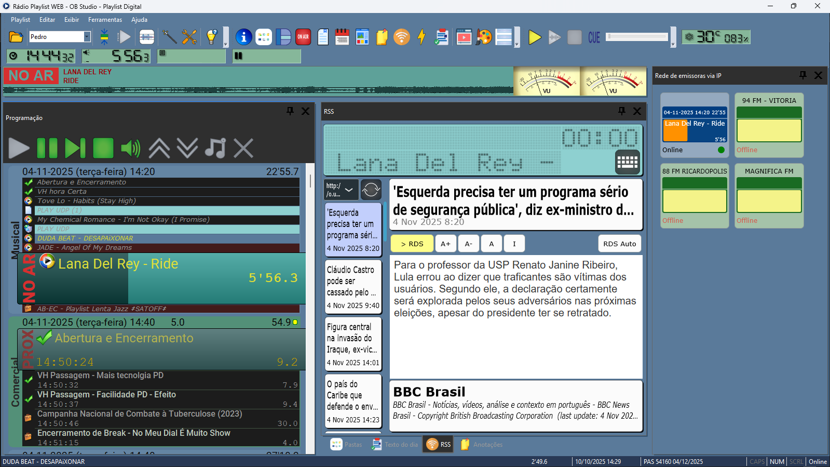Click the yellow > RDS button

[x=412, y=244]
